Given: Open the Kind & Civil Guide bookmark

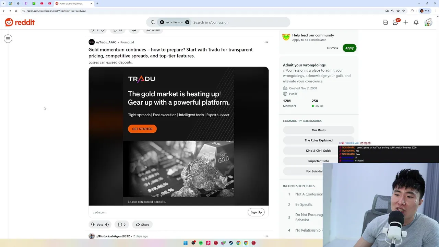Looking at the screenshot, I should click(x=319, y=151).
